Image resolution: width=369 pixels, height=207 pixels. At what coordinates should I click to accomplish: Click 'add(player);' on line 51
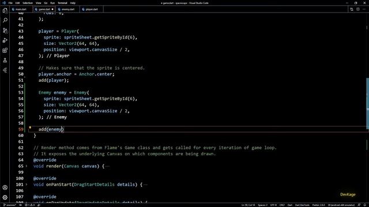tap(54, 80)
